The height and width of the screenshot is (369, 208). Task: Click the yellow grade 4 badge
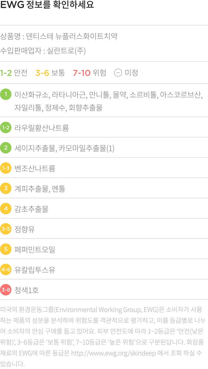6,209
